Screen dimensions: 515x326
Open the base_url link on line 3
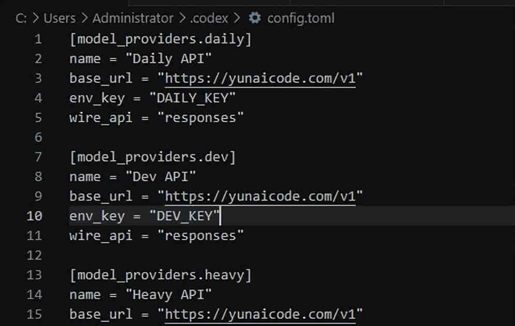point(260,79)
